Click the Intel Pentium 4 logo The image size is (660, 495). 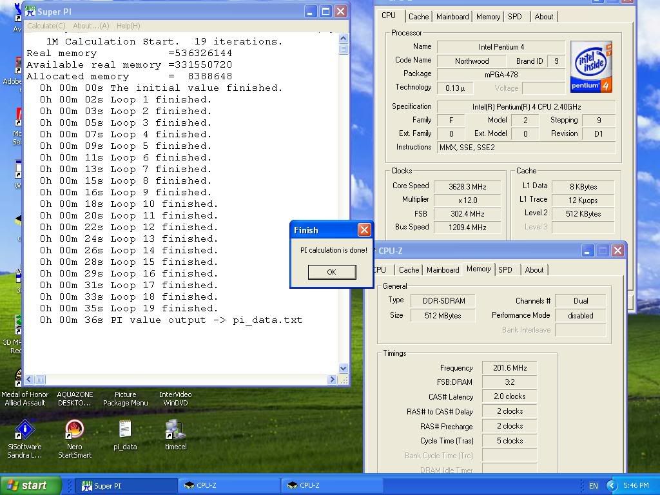click(x=590, y=67)
